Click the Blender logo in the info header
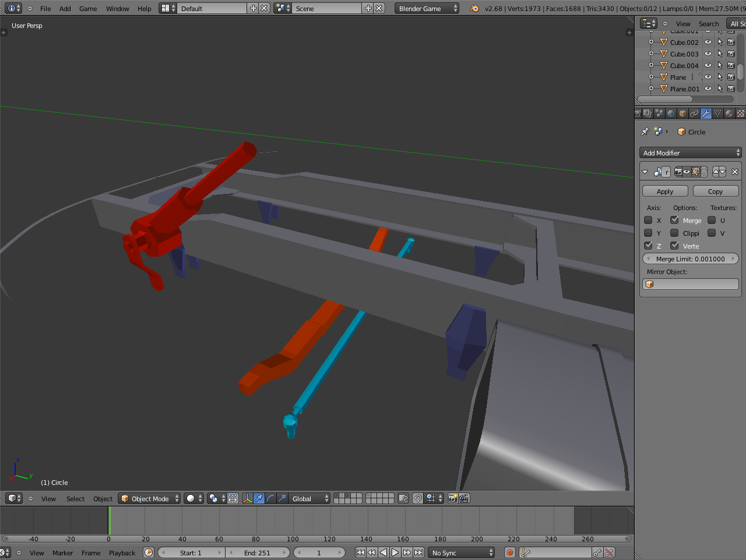746x560 pixels. click(x=474, y=8)
